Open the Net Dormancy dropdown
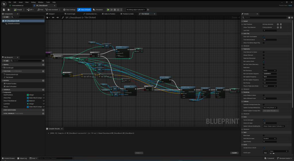The image size is (294, 161). [270, 71]
